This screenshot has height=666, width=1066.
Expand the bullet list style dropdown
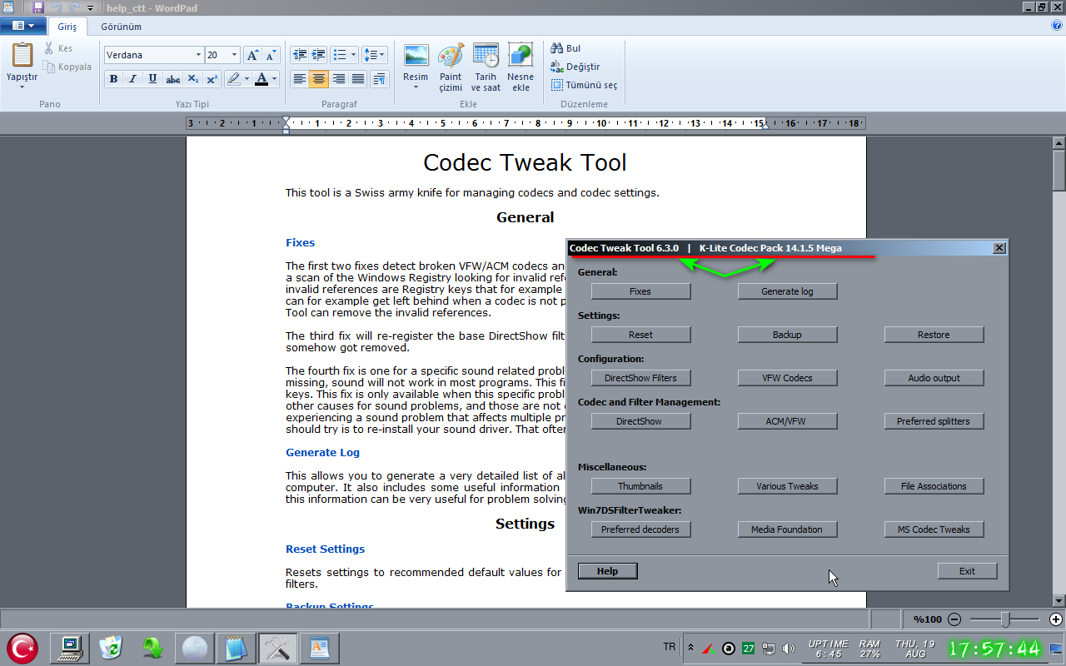click(x=353, y=55)
